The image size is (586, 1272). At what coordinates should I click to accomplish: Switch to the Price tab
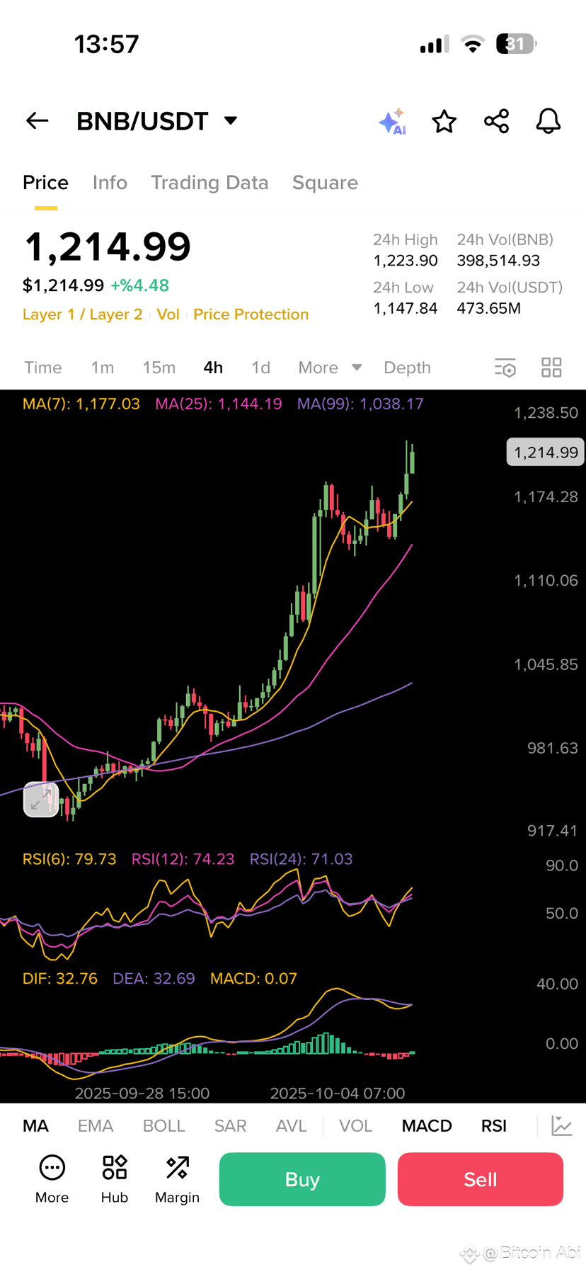pos(45,183)
